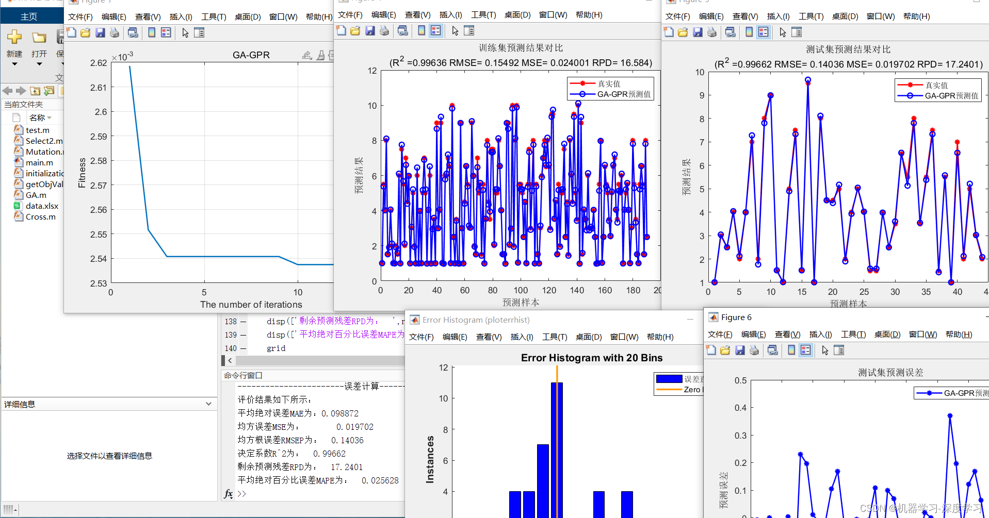The width and height of the screenshot is (989, 518).
Task: Open the Property Inspector icon in Figure 6
Action: 839,350
